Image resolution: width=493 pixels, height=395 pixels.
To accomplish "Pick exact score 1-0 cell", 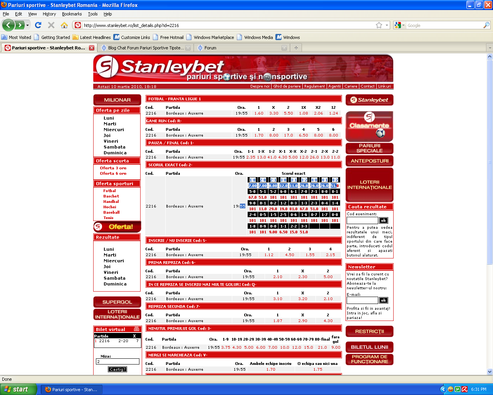I will pyautogui.click(x=253, y=180).
